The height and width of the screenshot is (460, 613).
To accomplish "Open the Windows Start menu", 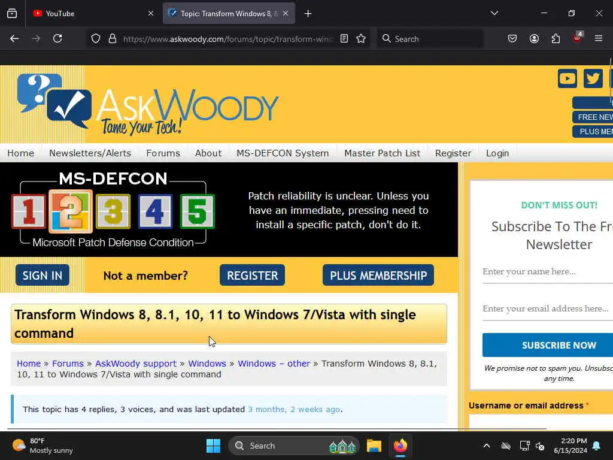I will click(213, 446).
